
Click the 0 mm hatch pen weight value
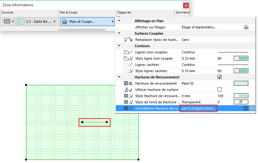tap(186, 96)
